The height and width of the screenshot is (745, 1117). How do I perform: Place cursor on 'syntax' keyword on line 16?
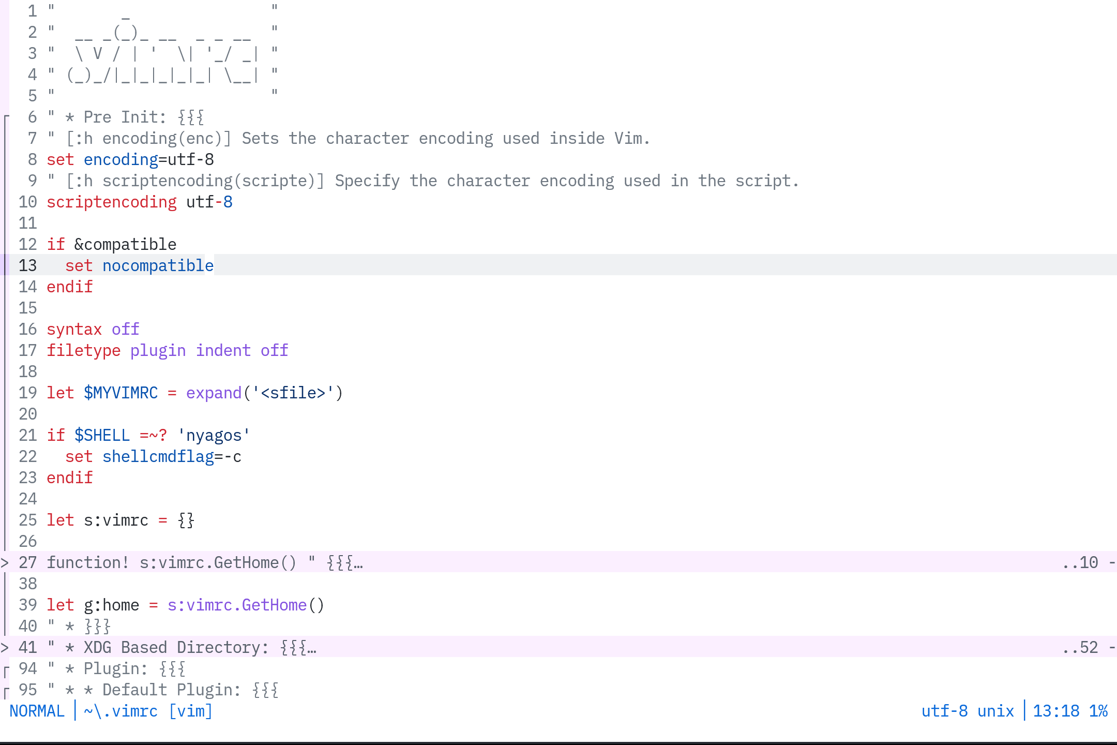click(x=74, y=329)
